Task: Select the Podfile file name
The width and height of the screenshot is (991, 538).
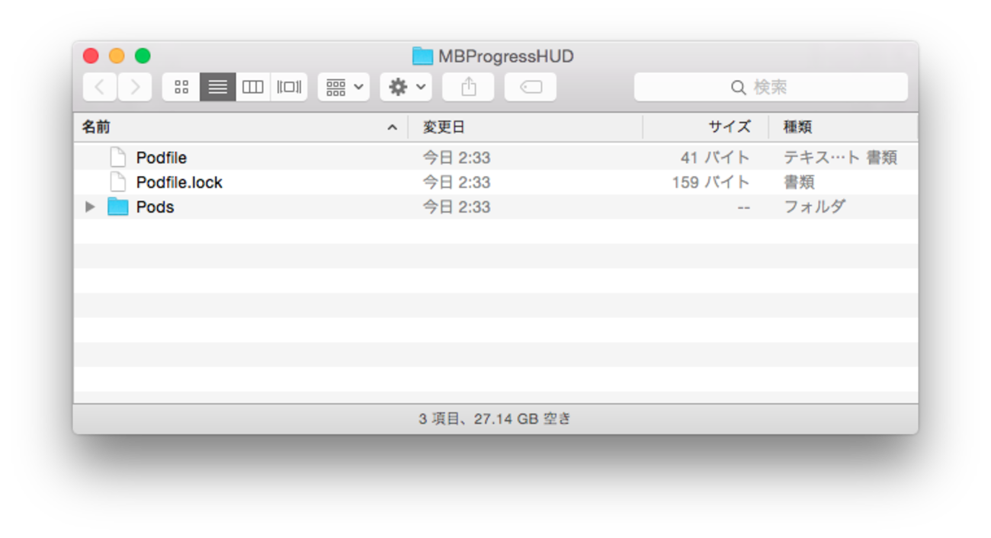Action: coord(162,158)
